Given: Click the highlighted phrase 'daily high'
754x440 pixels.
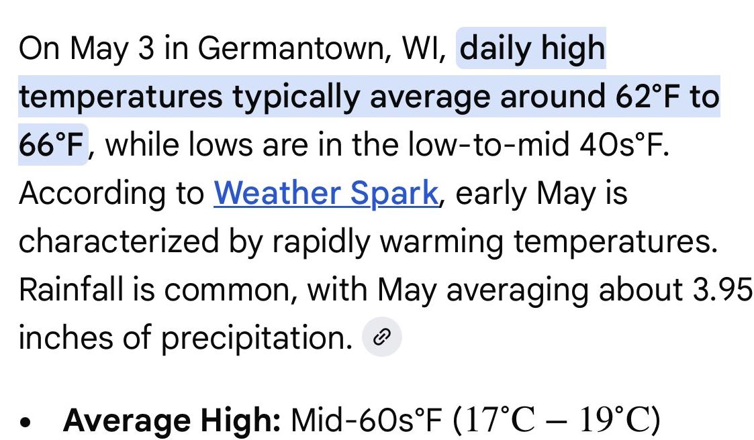Looking at the screenshot, I should coord(532,48).
